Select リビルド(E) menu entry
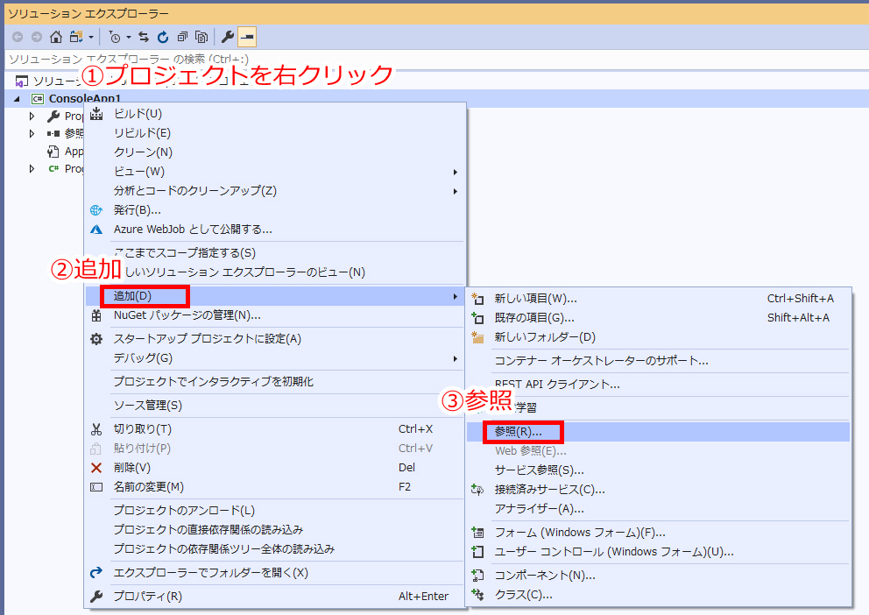Viewport: 869px width, 615px height. [x=275, y=133]
